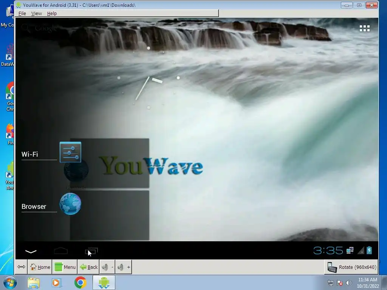The width and height of the screenshot is (387, 290).
Task: Tap the Android recent apps icon
Action: 91,251
